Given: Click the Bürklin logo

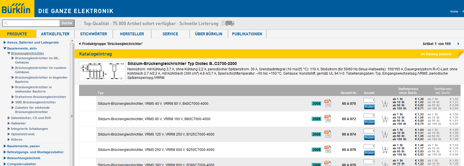Looking at the screenshot, I should (x=16, y=9).
